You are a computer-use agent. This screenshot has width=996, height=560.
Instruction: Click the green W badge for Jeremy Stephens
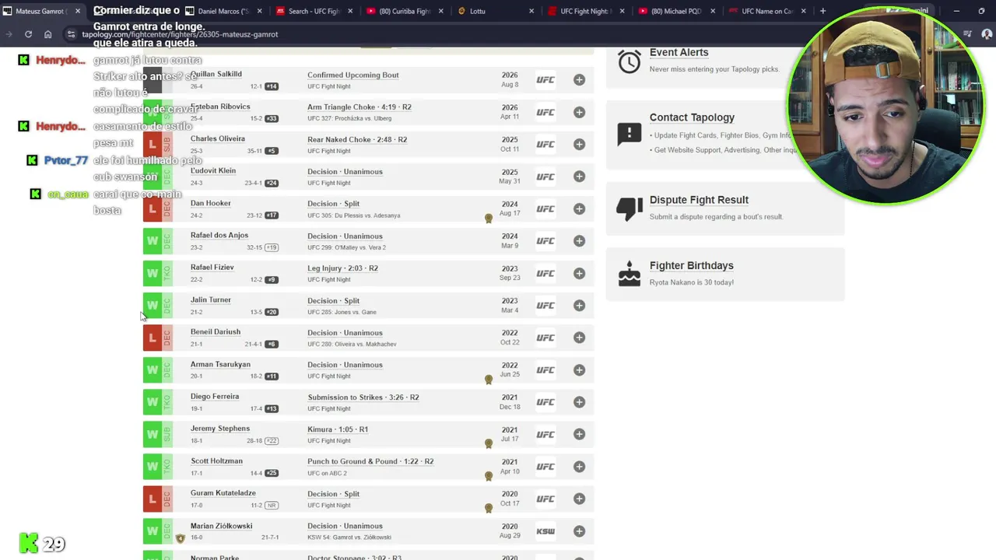152,434
